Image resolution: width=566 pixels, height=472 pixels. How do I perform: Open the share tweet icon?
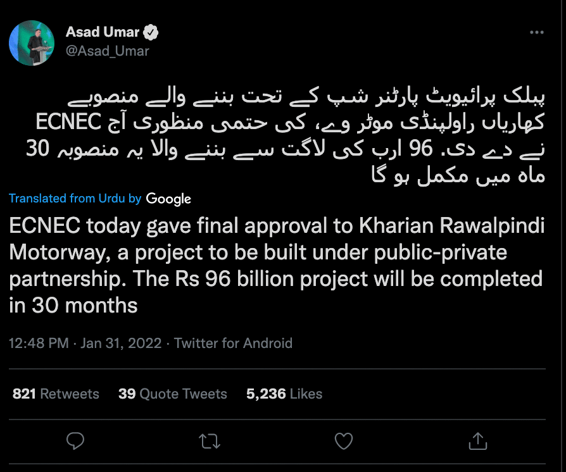(x=477, y=440)
